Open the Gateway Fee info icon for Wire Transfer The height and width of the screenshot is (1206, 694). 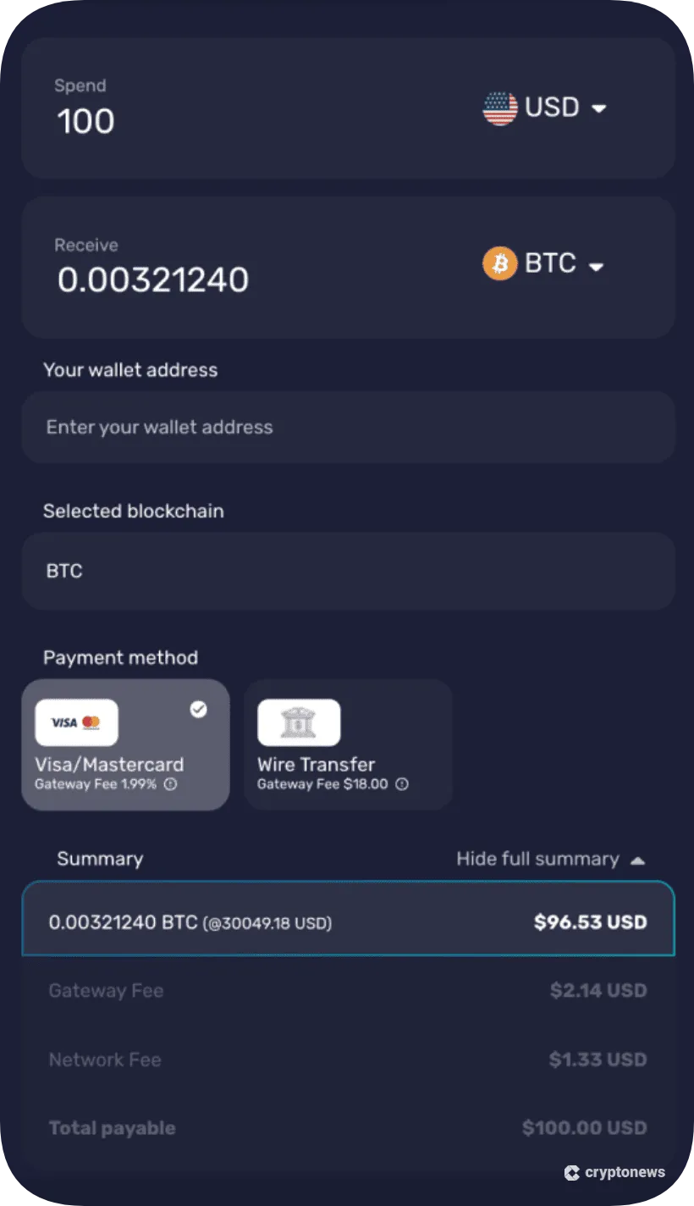[402, 784]
